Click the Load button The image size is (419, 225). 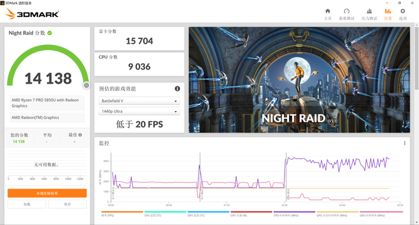27,204
